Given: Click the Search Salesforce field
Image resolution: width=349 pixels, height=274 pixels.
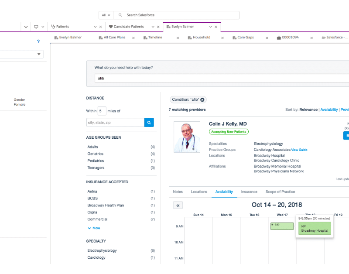Looking at the screenshot, I should 179,15.
